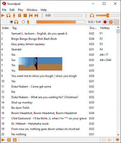Image resolution: width=121 pixels, height=143 pixels.
Task: Select headphones recording source radio button
Action: click(11, 22)
